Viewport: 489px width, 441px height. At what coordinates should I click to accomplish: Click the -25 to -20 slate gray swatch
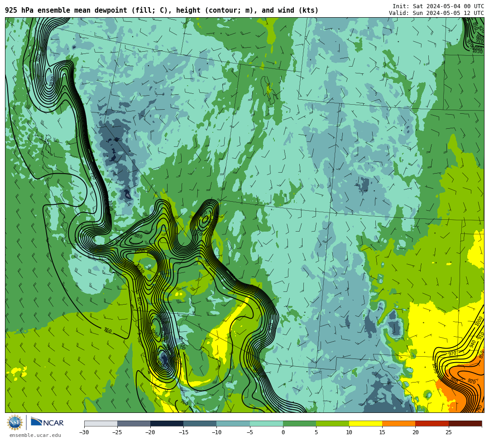click(134, 423)
